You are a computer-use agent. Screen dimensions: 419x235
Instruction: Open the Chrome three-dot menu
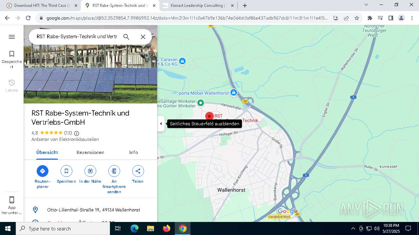click(412, 18)
